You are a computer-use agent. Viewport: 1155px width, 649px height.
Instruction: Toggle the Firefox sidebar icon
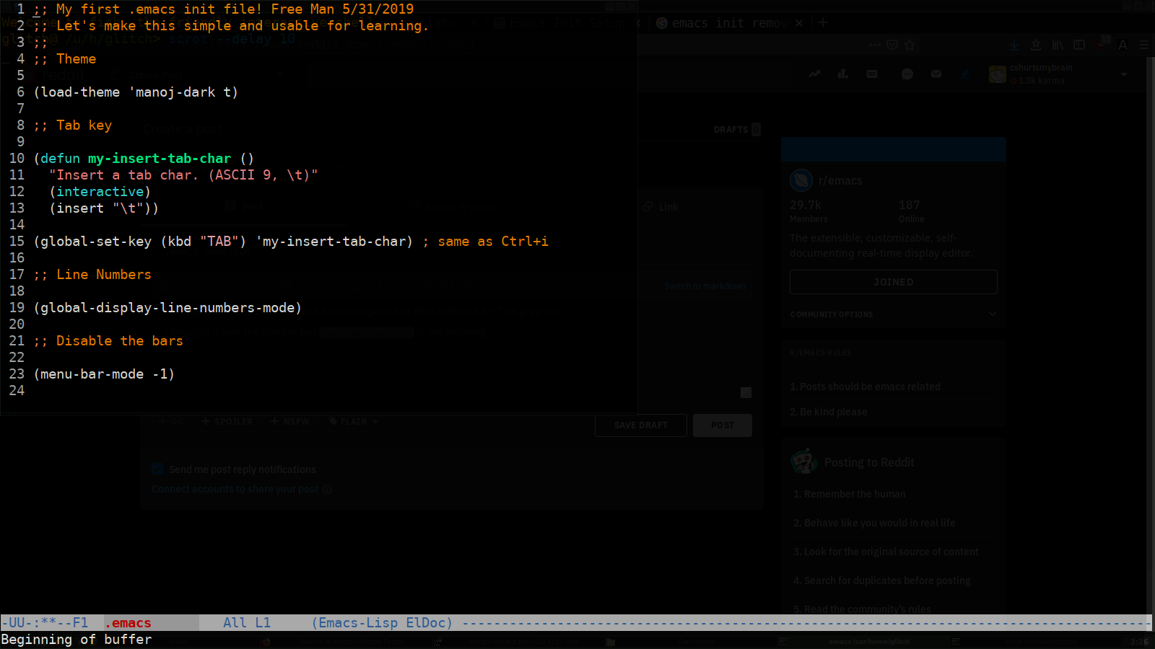pyautogui.click(x=1079, y=45)
